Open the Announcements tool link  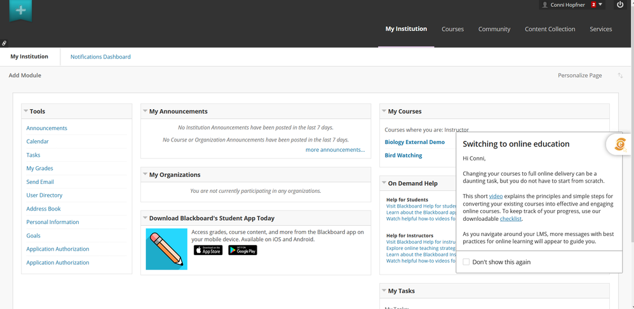(47, 128)
